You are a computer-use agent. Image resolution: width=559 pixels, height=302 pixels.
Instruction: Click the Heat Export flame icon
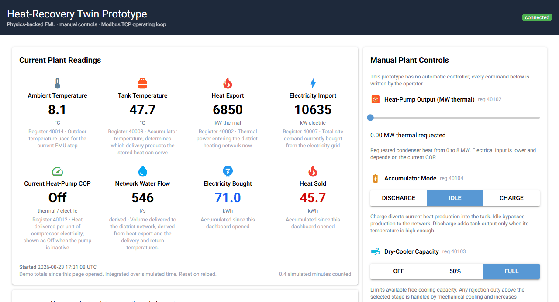click(x=228, y=83)
